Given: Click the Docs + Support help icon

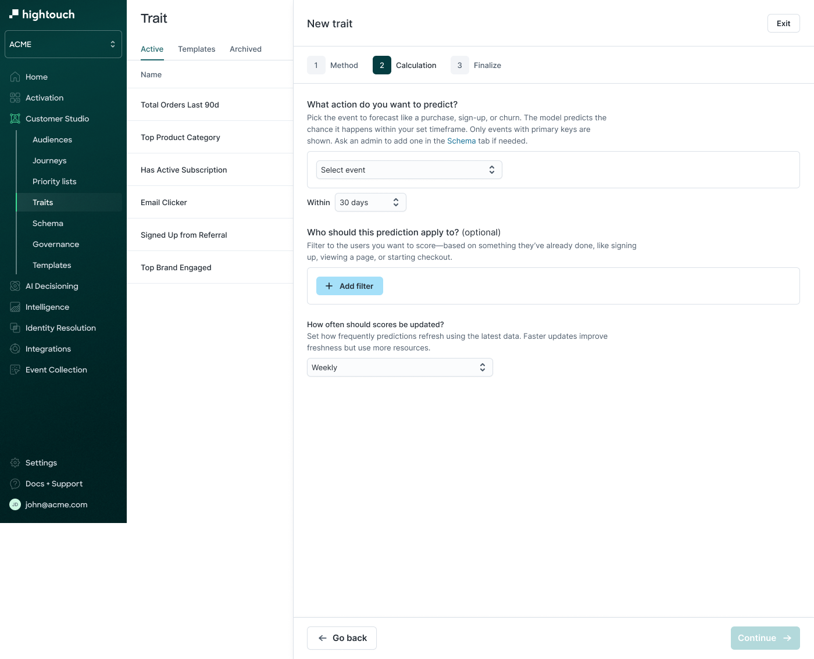Looking at the screenshot, I should pos(15,483).
